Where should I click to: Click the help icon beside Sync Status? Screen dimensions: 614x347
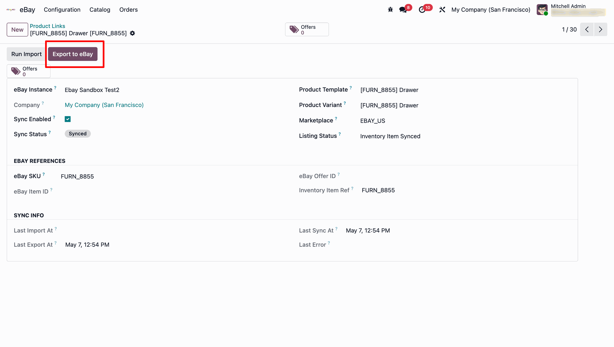point(50,132)
